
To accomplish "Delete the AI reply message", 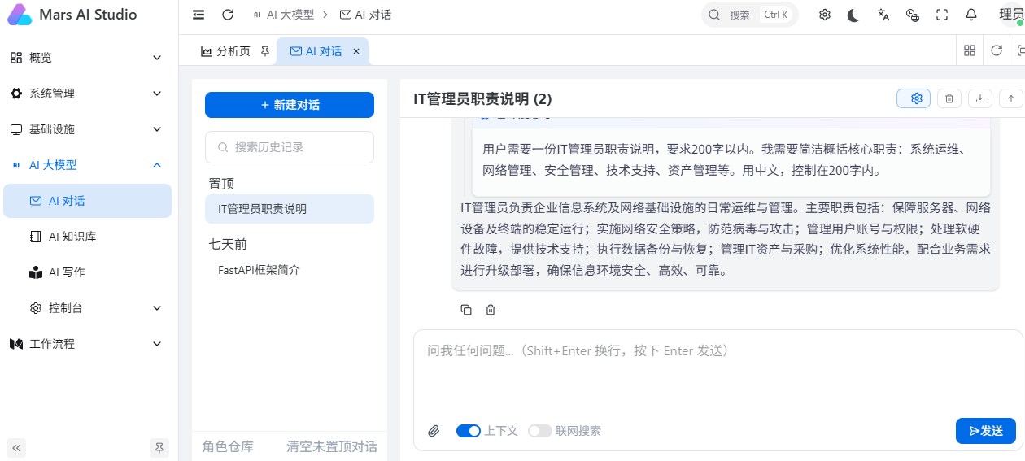I will click(x=491, y=310).
